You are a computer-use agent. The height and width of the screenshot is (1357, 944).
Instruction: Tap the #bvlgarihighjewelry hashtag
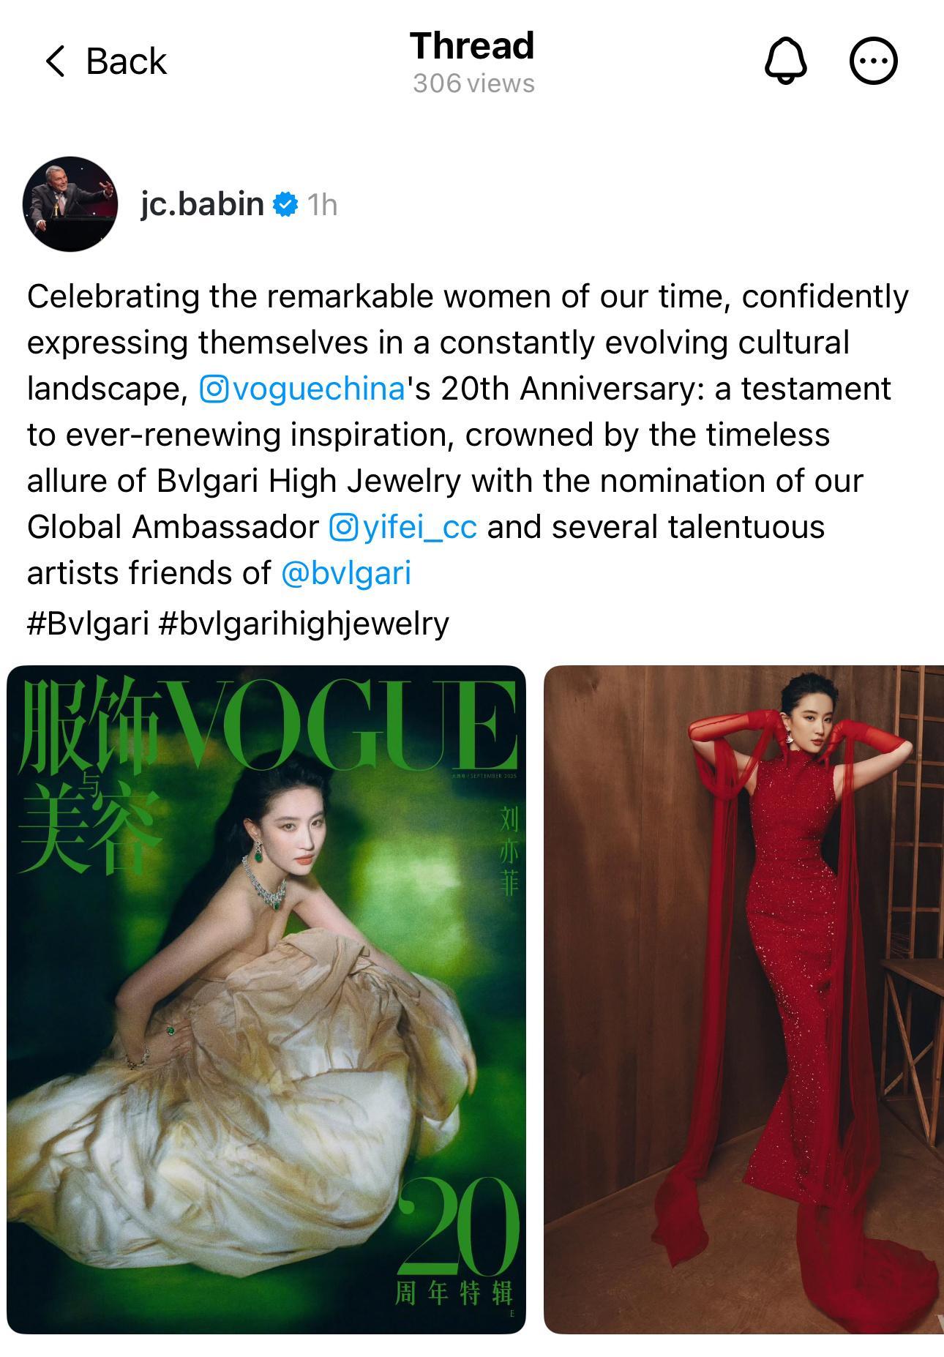click(303, 623)
